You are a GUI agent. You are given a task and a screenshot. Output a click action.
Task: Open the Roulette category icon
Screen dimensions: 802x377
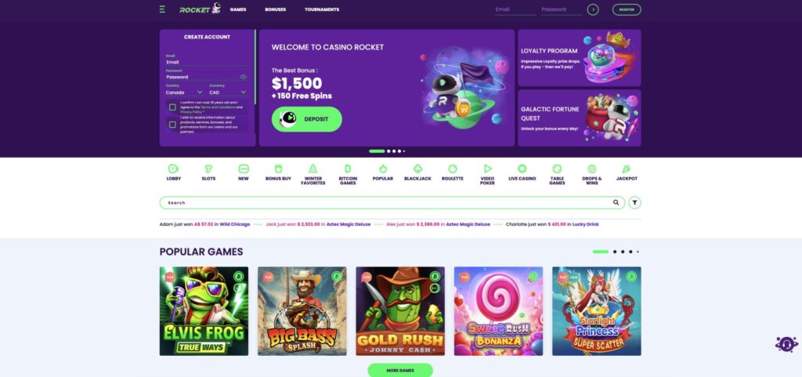453,169
